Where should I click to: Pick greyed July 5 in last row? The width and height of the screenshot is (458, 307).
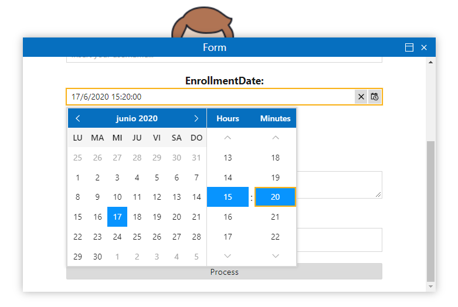coord(196,257)
